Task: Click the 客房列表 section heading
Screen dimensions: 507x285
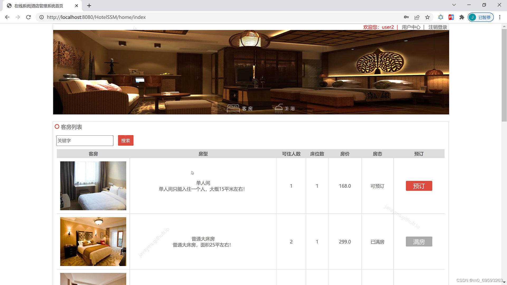Action: (x=71, y=127)
